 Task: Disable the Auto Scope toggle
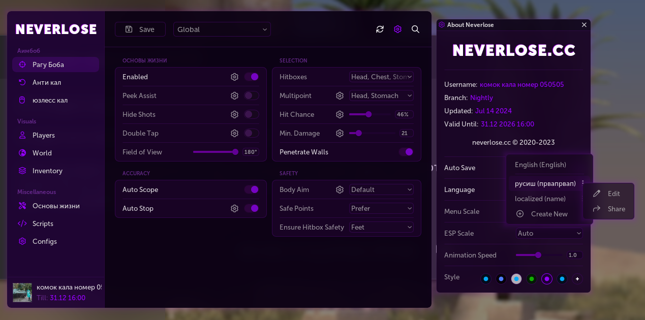coord(252,189)
